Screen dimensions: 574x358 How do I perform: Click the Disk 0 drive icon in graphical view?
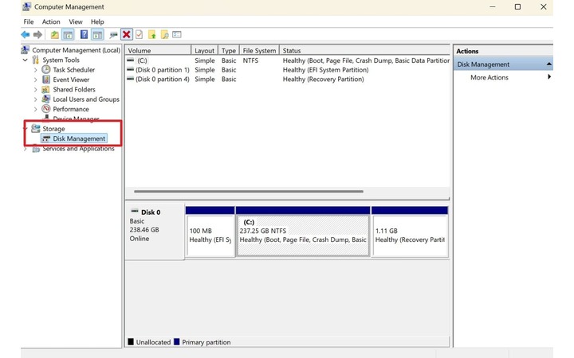coord(135,211)
